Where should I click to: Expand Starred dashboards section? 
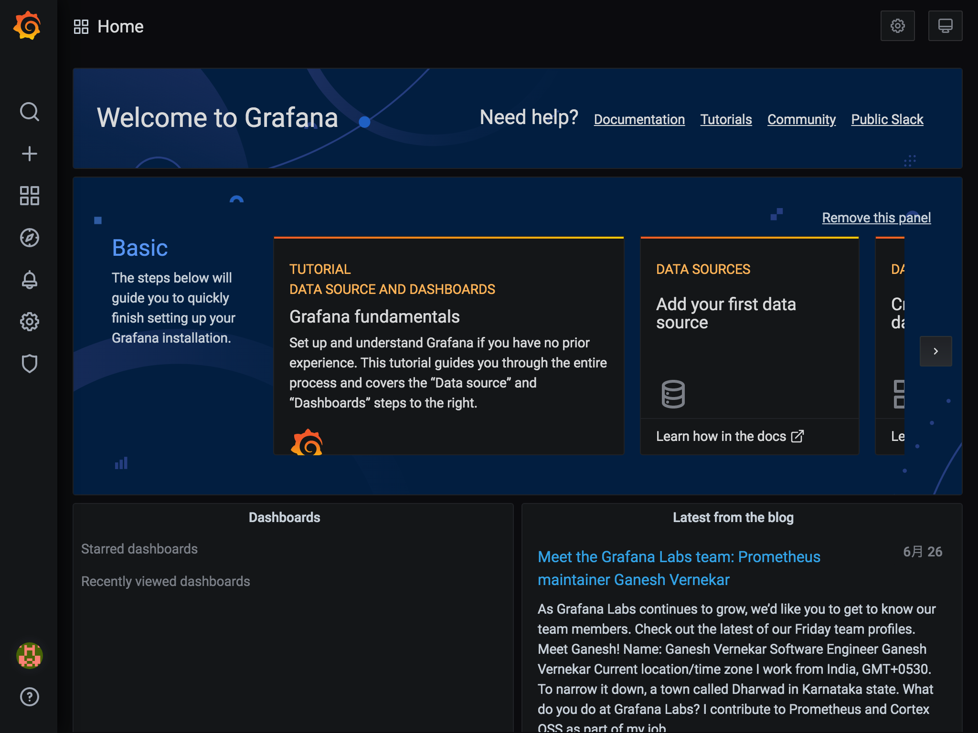tap(139, 549)
